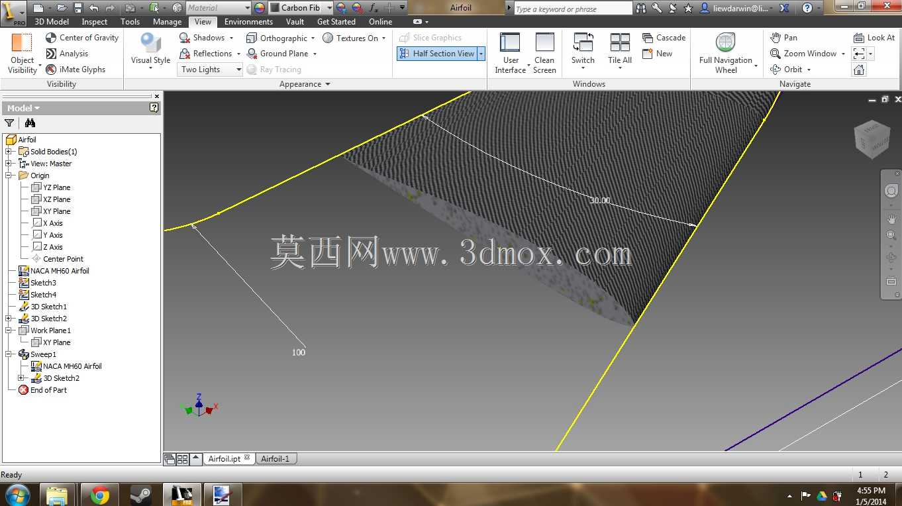Open the Two Lights lighting dropdown
Image resolution: width=902 pixels, height=506 pixels.
pyautogui.click(x=210, y=70)
